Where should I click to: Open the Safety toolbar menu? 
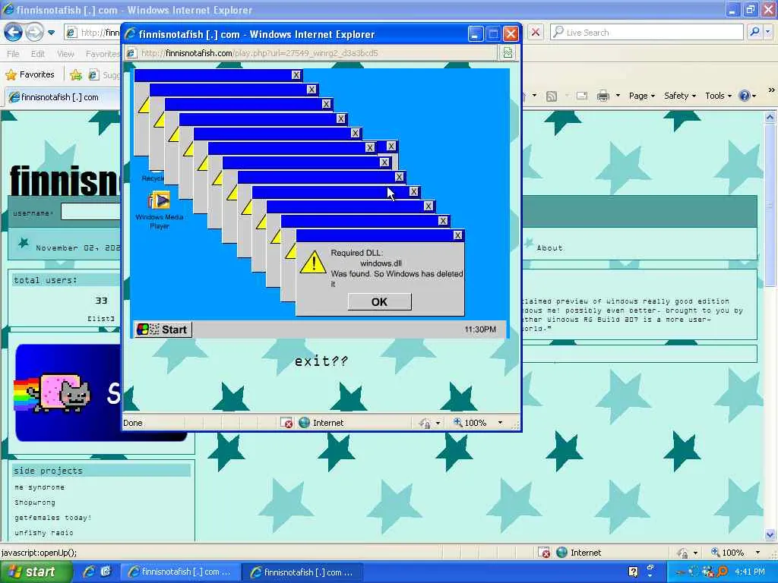680,96
